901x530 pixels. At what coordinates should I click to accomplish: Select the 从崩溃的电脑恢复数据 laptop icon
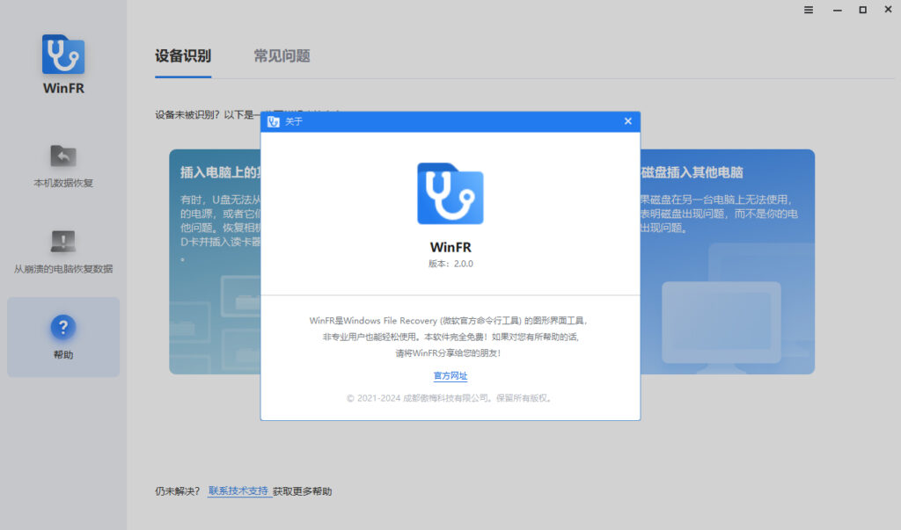63,241
